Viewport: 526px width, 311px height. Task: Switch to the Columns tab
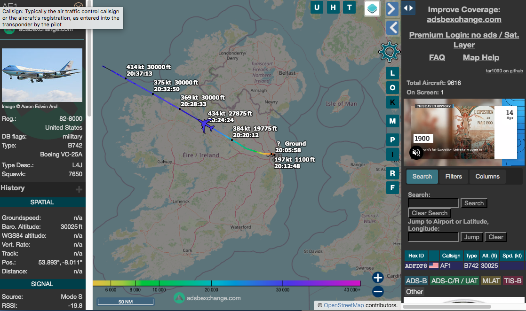pyautogui.click(x=487, y=177)
